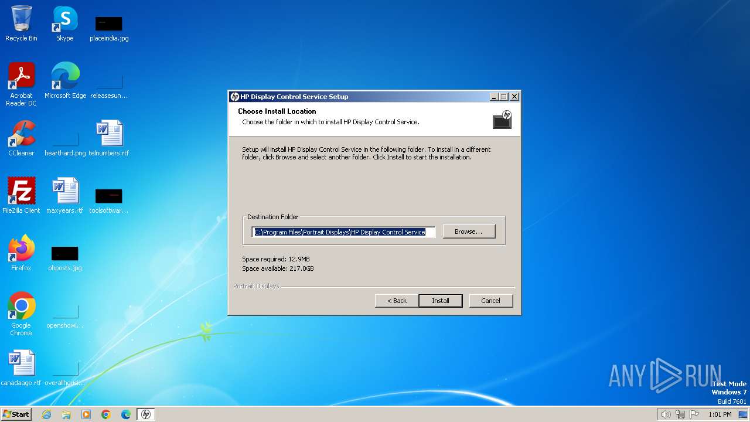This screenshot has width=750, height=422.
Task: Open Google Chrome desktop shortcut
Action: (x=21, y=314)
